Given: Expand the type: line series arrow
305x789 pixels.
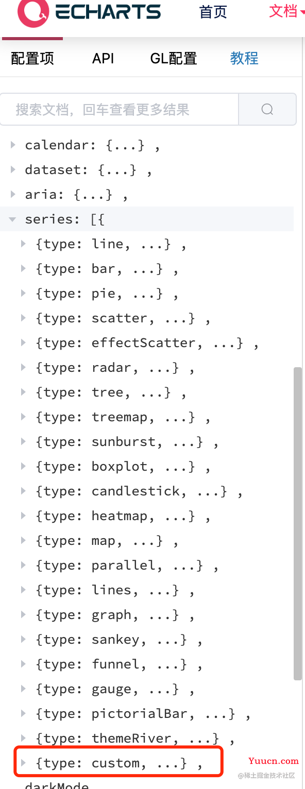Looking at the screenshot, I should 23,244.
